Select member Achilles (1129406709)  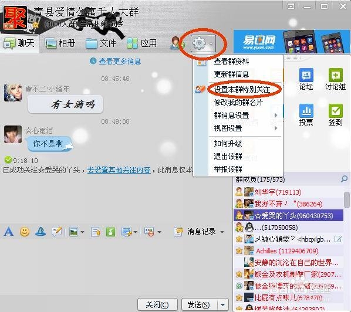[289, 251]
